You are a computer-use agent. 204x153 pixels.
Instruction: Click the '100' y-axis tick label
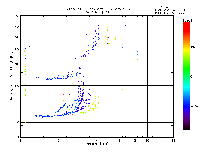click(x=17, y=123)
